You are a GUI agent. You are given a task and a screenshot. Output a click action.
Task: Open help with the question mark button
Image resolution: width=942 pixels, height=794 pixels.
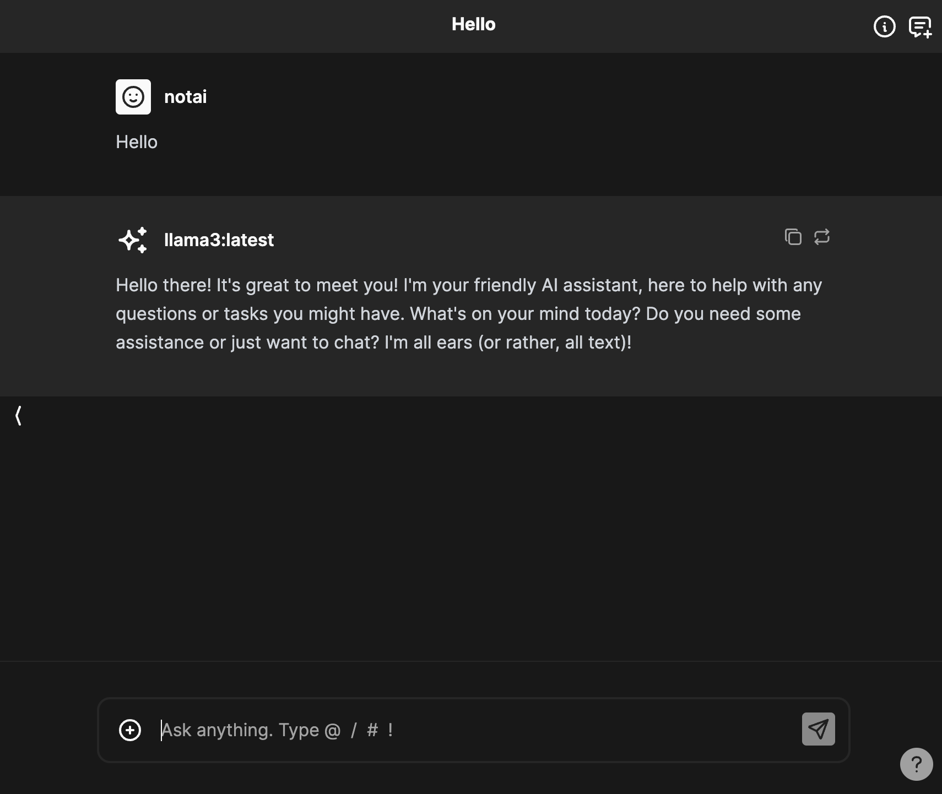(916, 764)
